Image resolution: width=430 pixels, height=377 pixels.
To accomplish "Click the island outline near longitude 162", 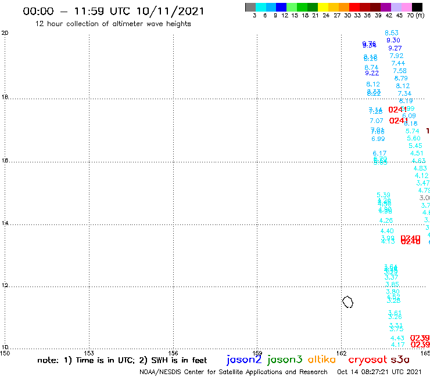I will (347, 302).
